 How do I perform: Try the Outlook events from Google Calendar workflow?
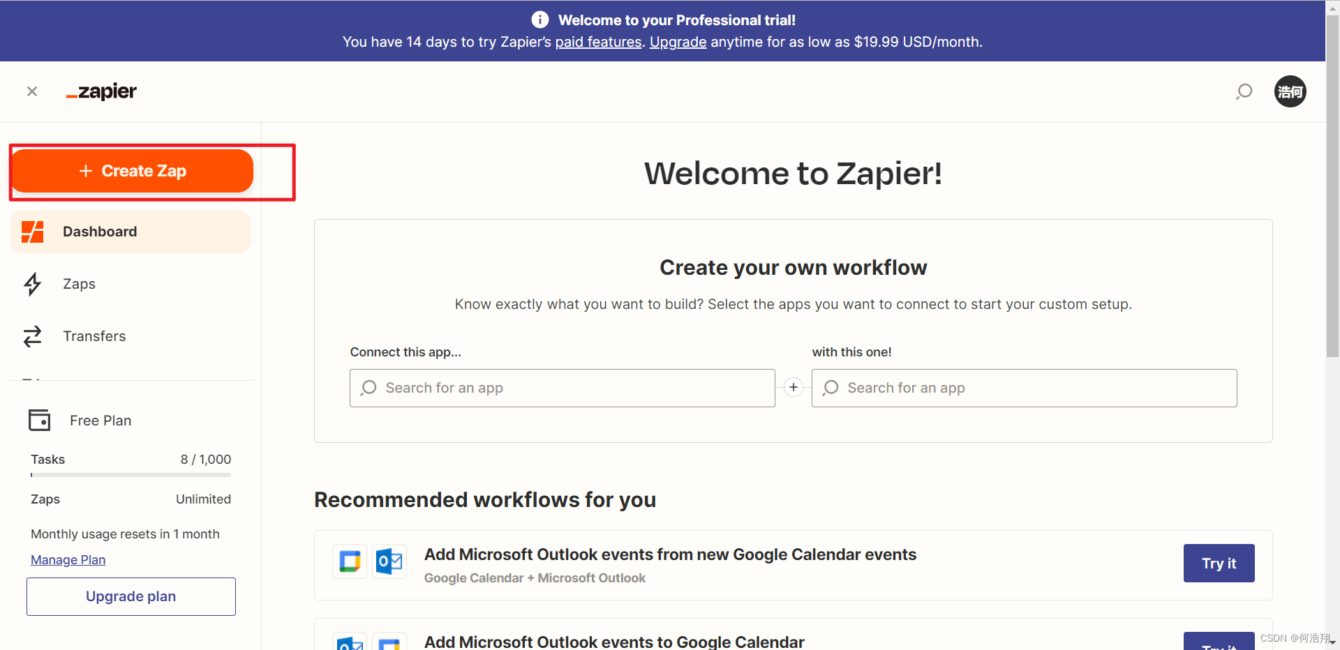[1218, 564]
